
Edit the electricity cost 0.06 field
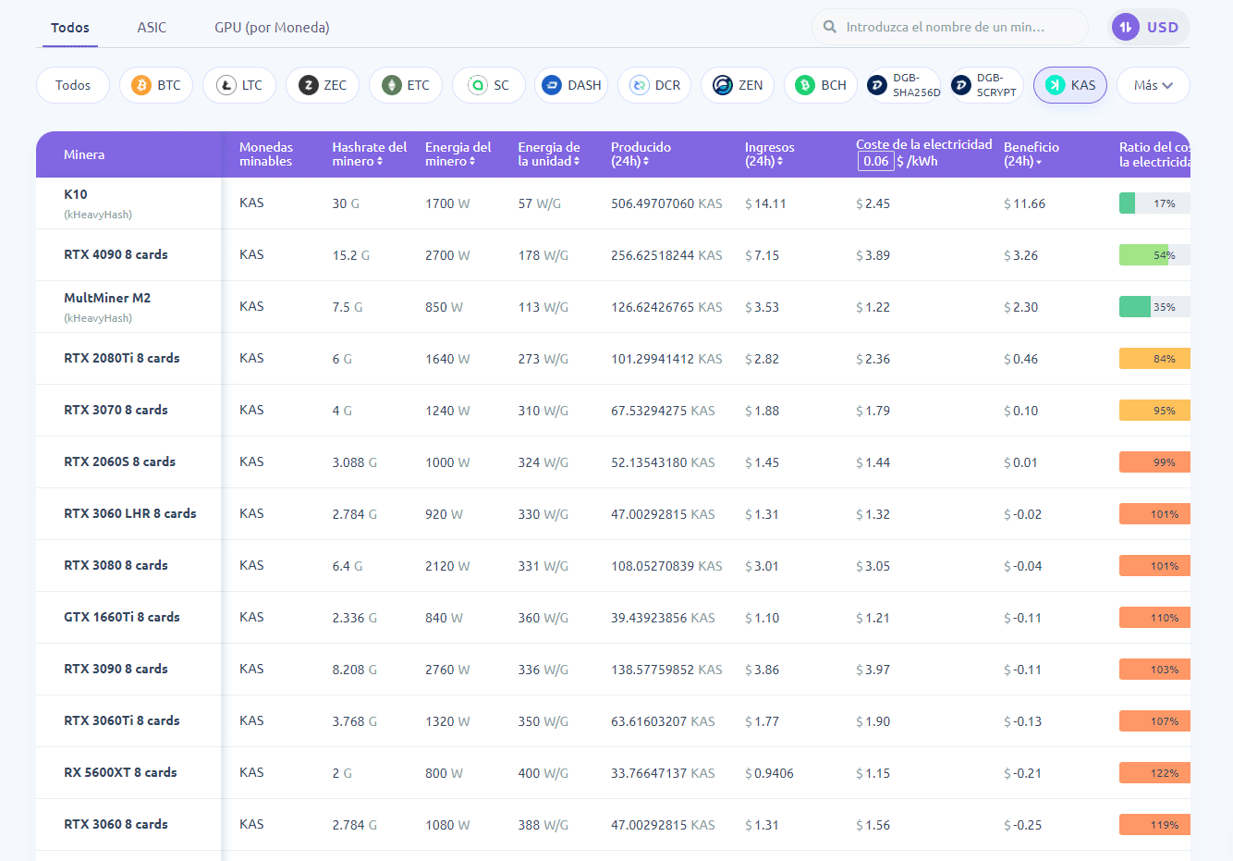[875, 161]
